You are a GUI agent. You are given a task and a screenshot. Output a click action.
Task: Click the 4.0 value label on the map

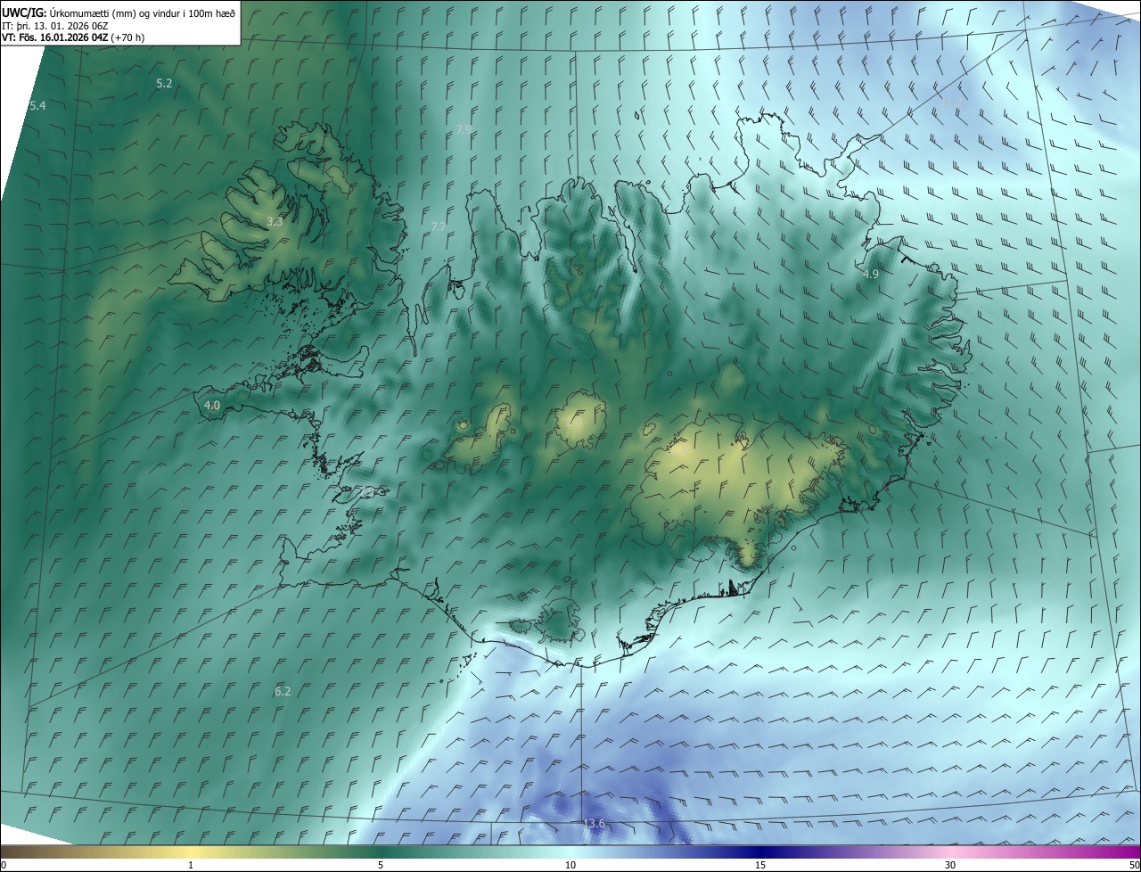[x=212, y=405]
